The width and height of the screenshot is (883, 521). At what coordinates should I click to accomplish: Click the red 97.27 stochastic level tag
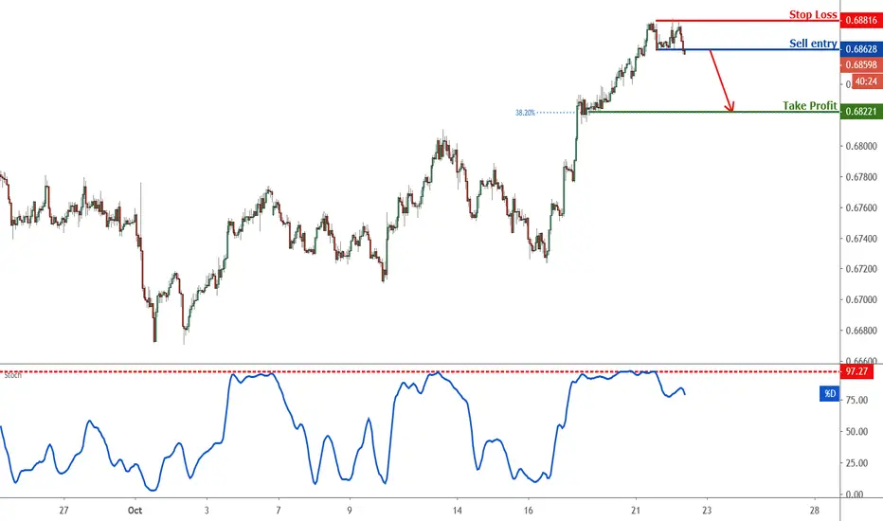856,371
